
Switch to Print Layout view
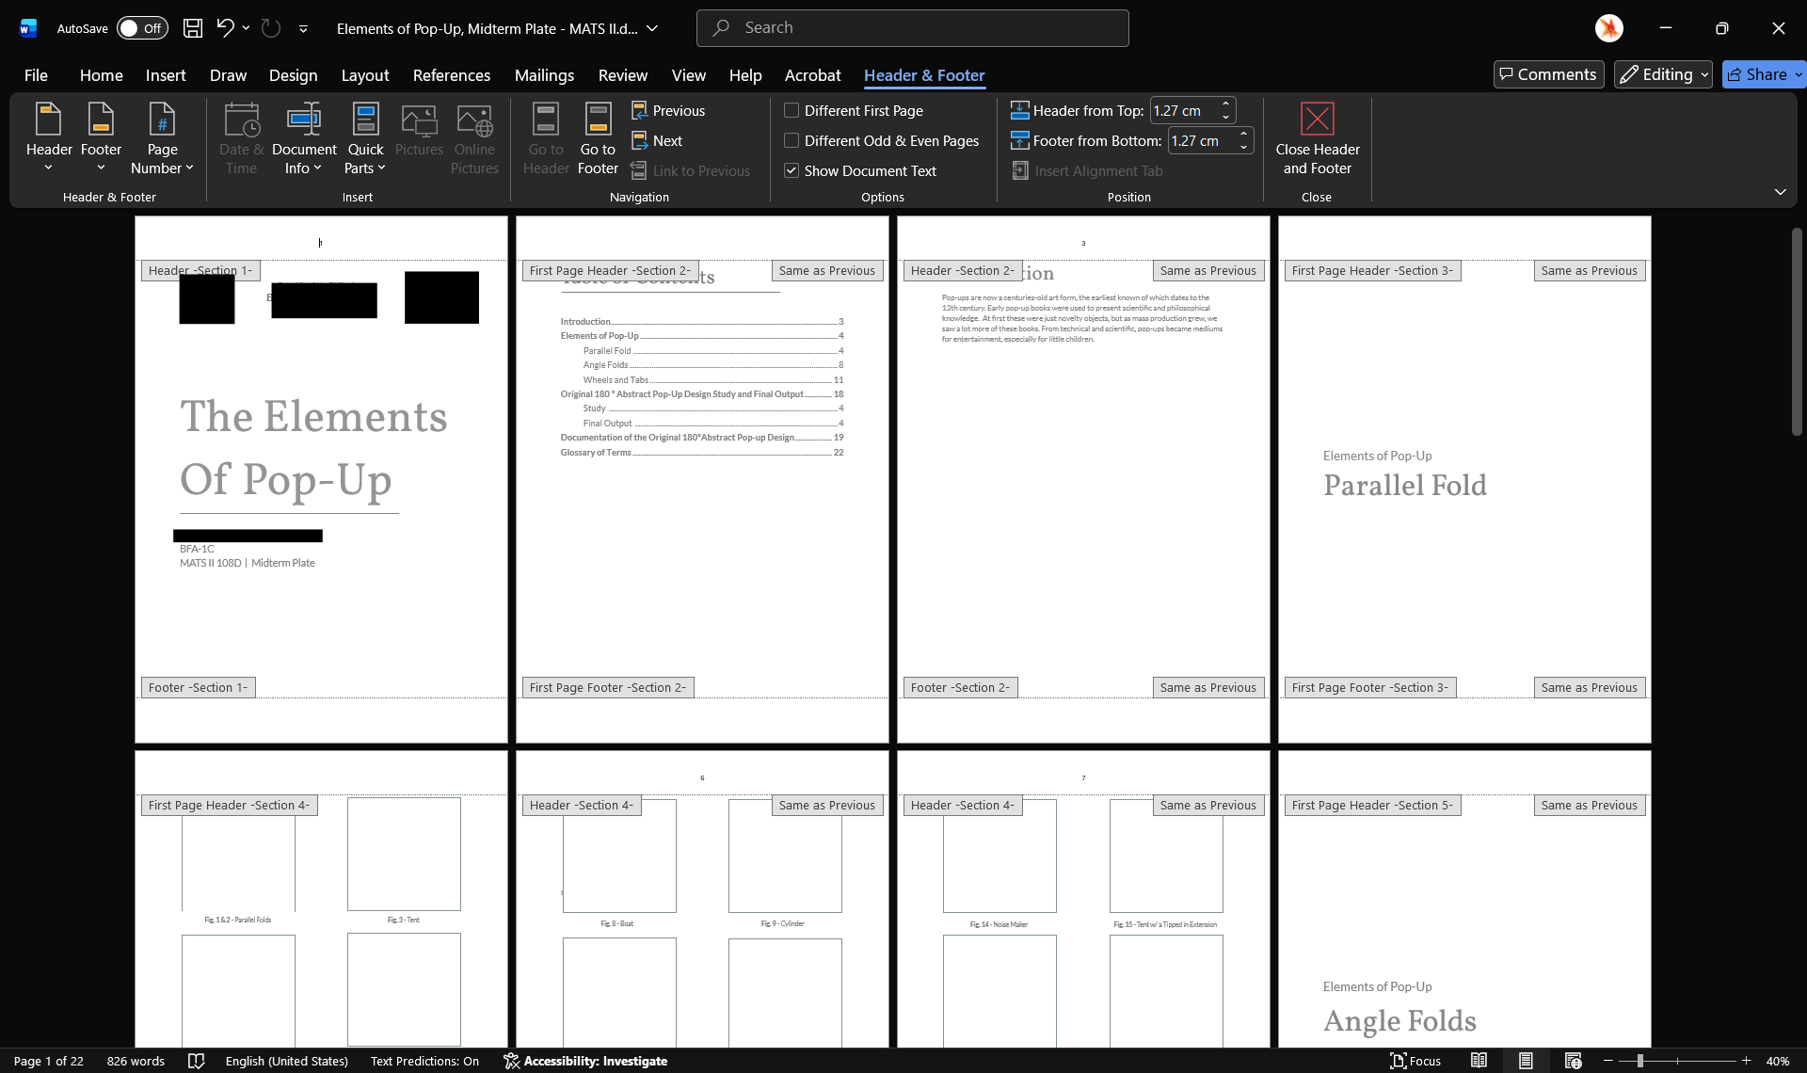pos(1526,1061)
